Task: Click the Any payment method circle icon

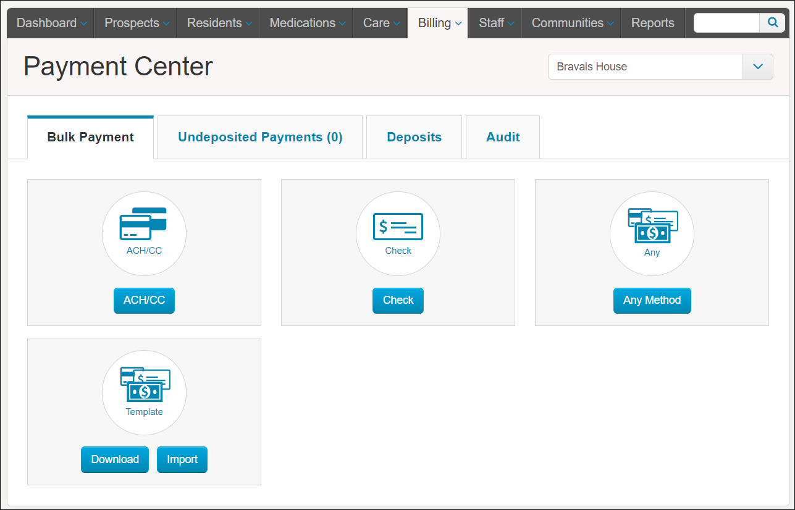Action: [652, 233]
